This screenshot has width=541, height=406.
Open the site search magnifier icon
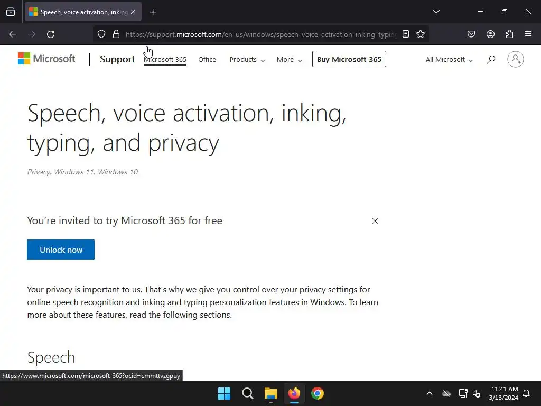pyautogui.click(x=491, y=59)
